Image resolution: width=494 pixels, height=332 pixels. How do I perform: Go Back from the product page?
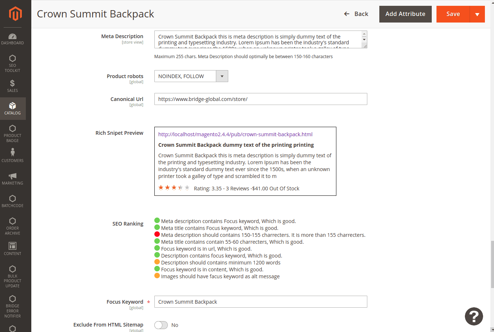click(356, 14)
